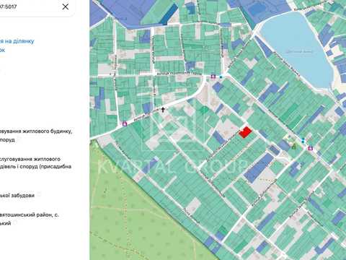The width and height of the screenshot is (346, 260).
Task: Click the panel text ending in 'ької забудови'
Action: pyautogui.click(x=17, y=195)
